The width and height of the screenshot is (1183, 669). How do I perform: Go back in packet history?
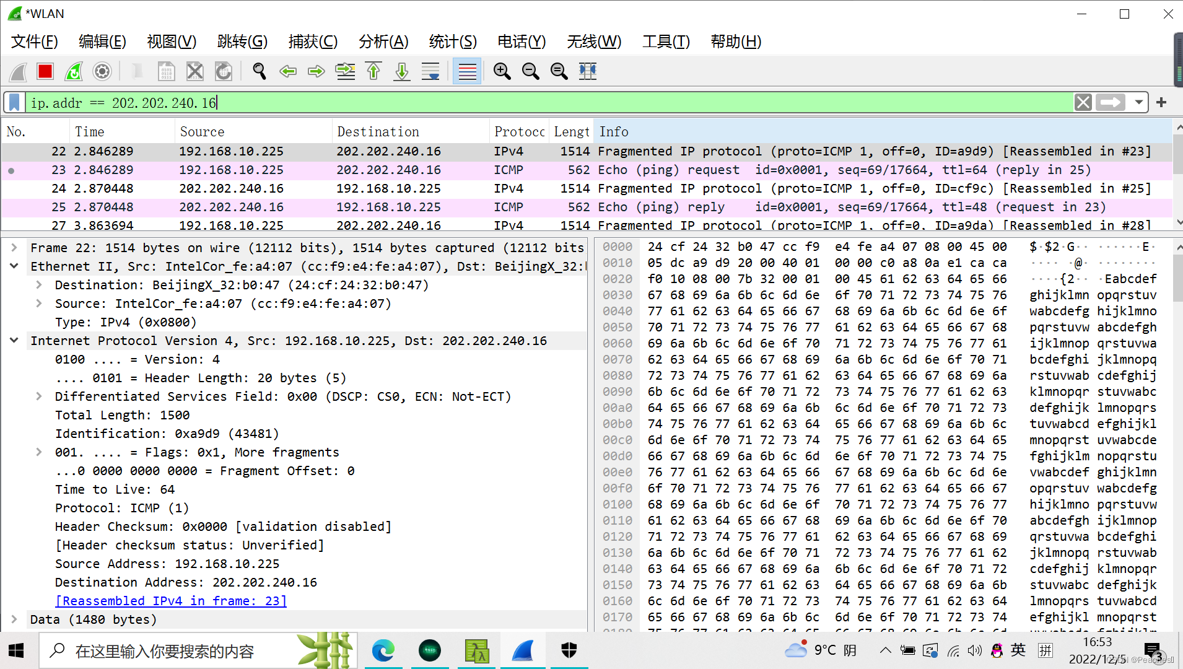(x=288, y=72)
